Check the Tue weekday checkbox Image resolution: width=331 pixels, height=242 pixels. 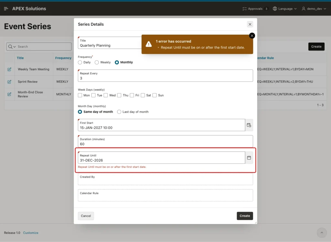93,95
